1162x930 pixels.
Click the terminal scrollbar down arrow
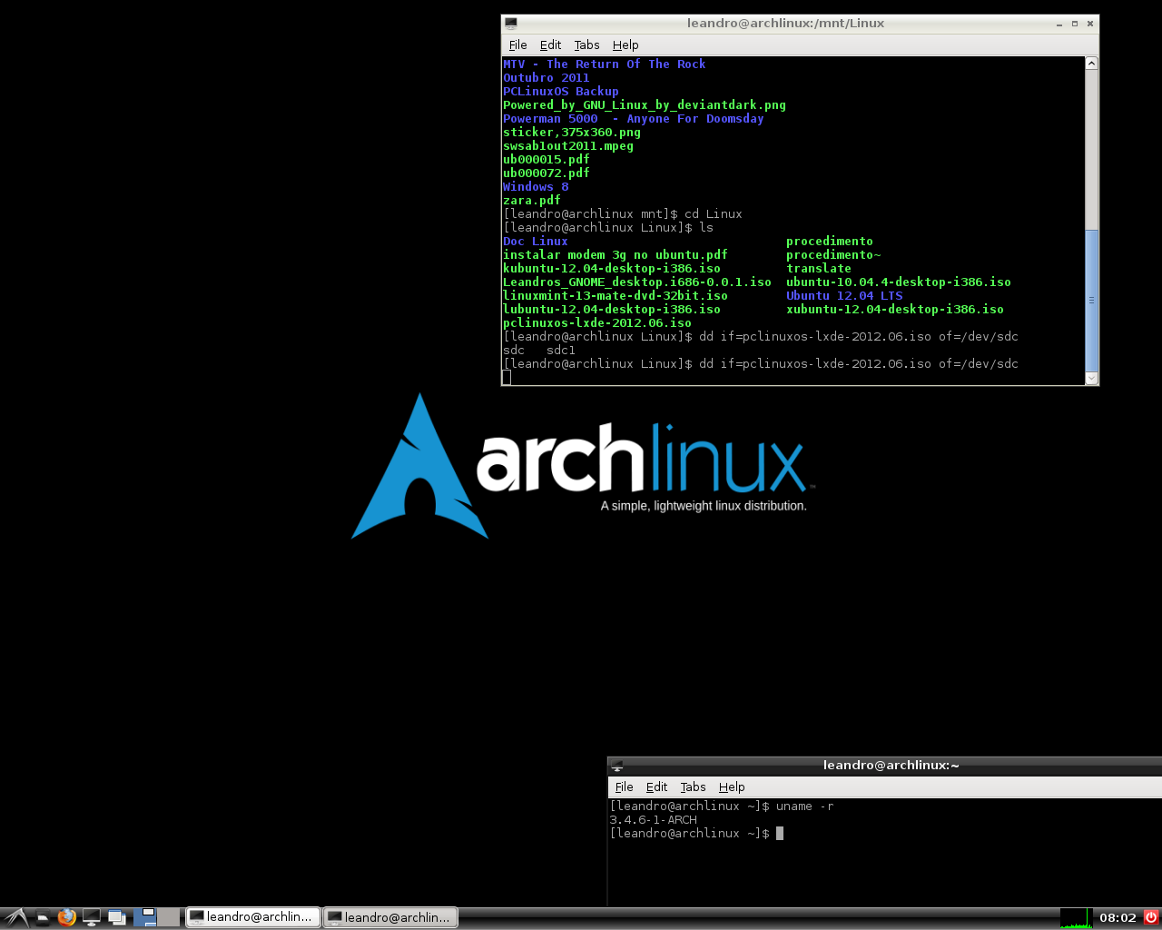1091,378
